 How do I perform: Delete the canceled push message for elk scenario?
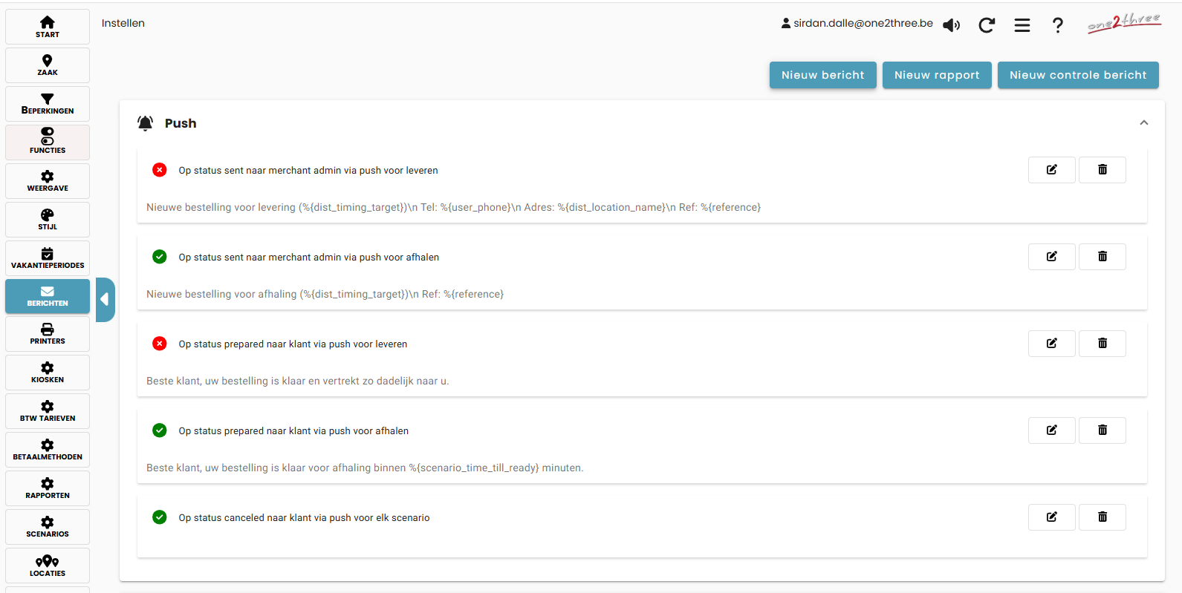[1102, 517]
